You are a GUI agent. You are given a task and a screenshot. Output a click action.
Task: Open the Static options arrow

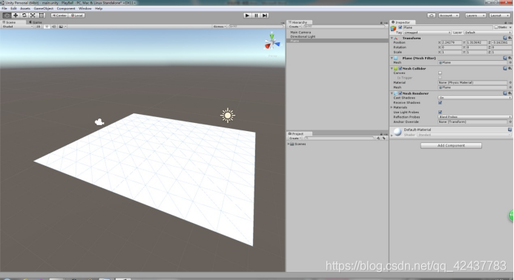pos(510,27)
